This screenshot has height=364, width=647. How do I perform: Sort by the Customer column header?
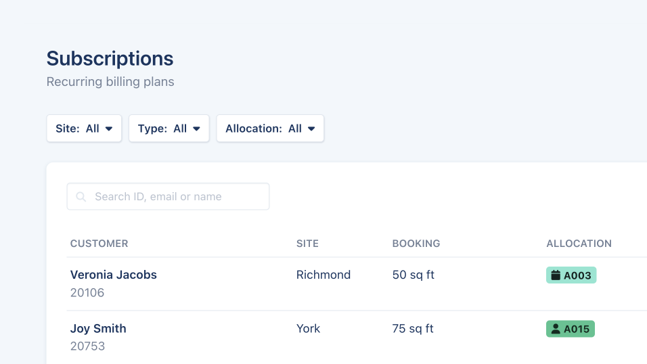pos(99,244)
